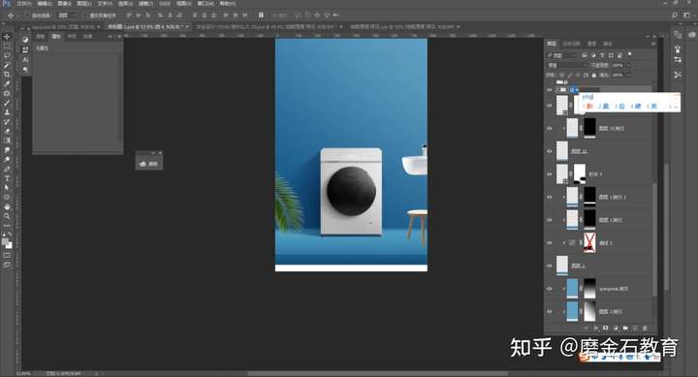Open the layer opacity dropdown arrow

tap(628, 66)
